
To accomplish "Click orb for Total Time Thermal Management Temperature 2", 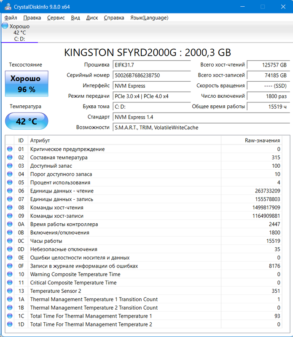I will coord(10,324).
